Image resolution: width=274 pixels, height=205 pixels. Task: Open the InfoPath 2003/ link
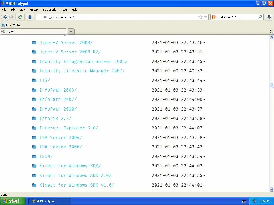click(58, 90)
